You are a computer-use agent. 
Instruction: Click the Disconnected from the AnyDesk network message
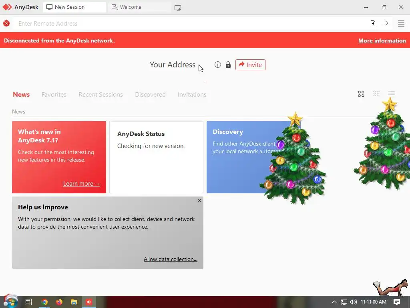coord(59,41)
